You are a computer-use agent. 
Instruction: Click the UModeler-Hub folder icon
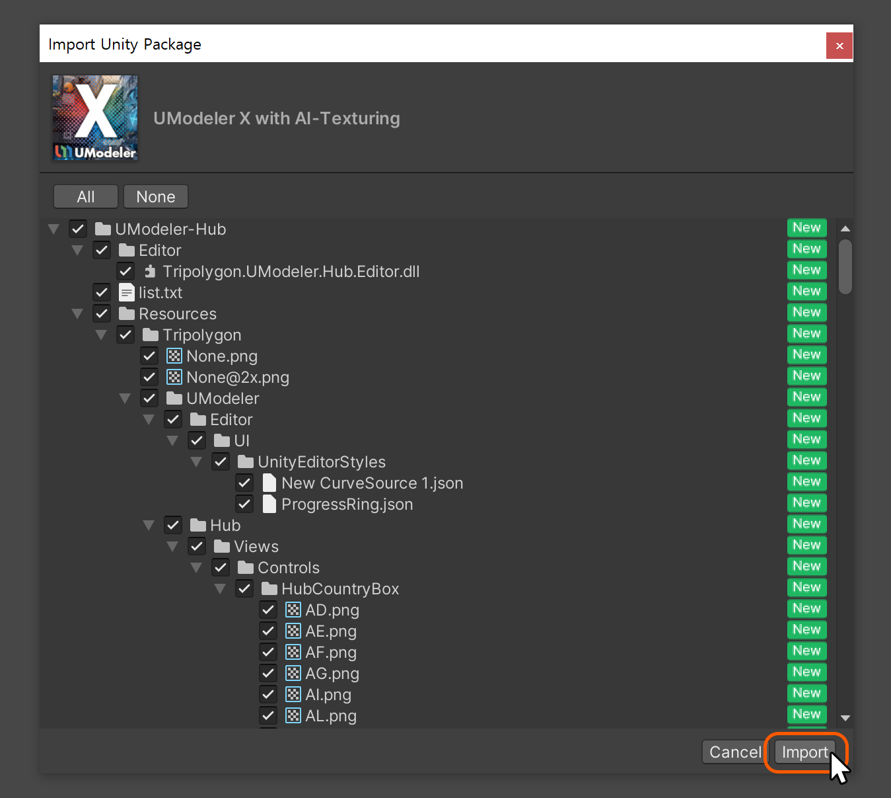103,229
